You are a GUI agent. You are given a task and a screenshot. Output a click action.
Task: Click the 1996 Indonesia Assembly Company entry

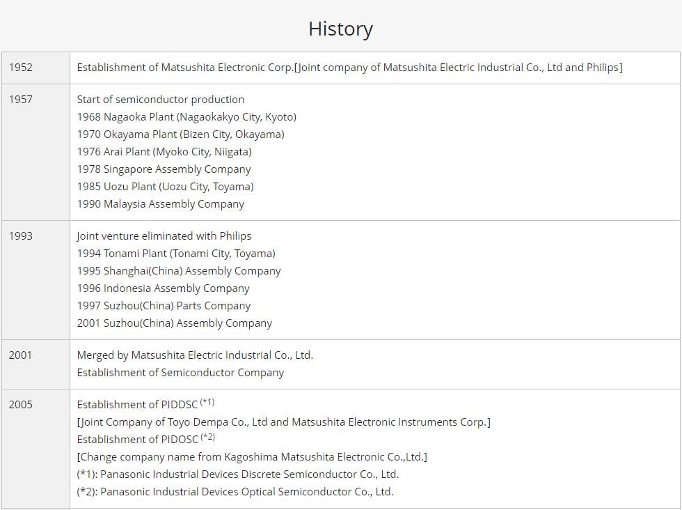coord(163,288)
